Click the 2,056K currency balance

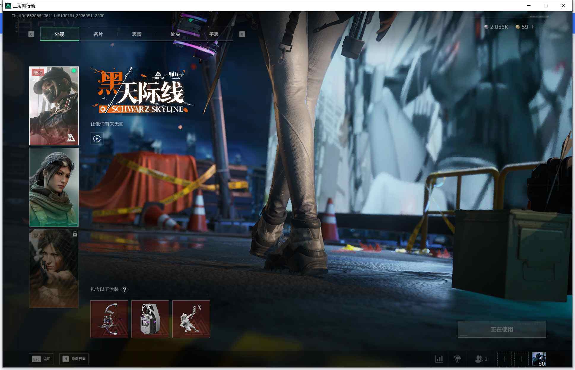click(x=496, y=27)
